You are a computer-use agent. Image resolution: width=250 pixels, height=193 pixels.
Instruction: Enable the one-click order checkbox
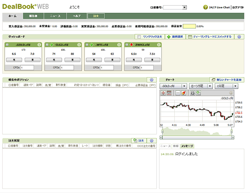click(139, 37)
